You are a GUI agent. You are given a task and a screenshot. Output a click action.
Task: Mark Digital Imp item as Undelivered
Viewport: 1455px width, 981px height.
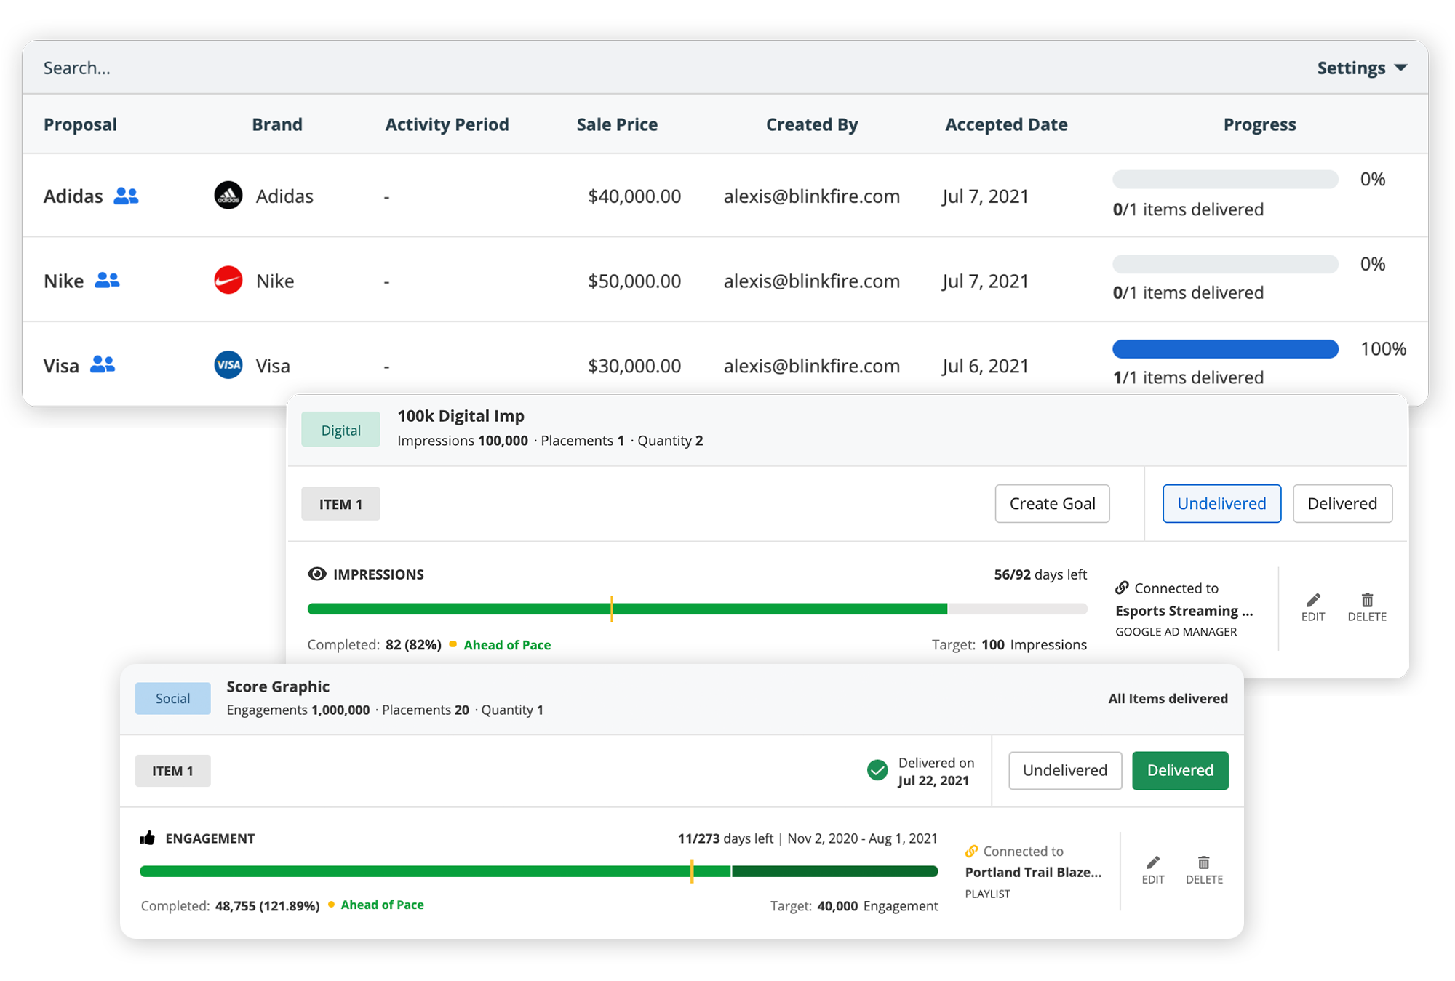(1221, 503)
